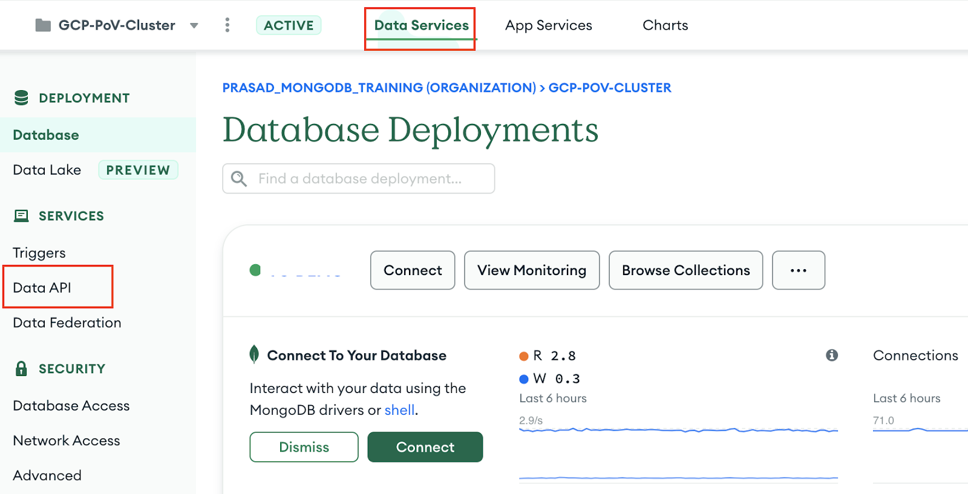
Task: Click the Services section monitor icon
Action: point(21,216)
